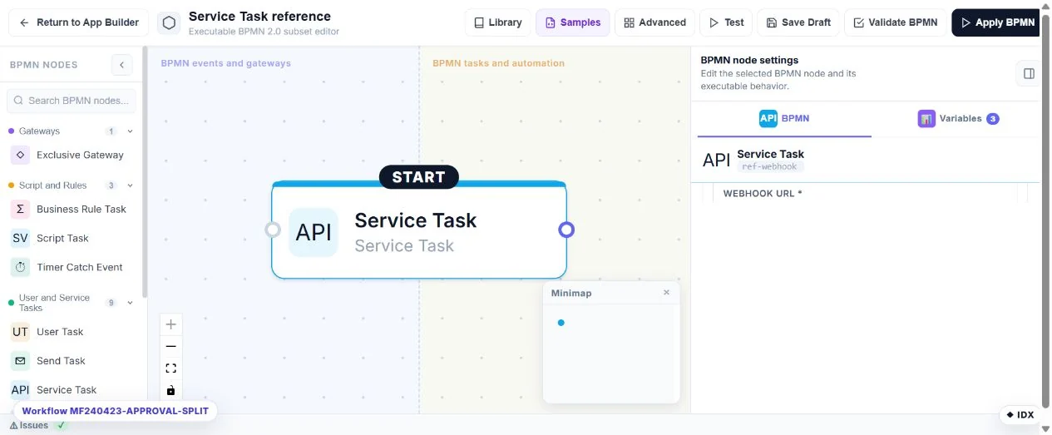Click the START badge on the node
Screen dimensions: 1052x435
click(419, 176)
